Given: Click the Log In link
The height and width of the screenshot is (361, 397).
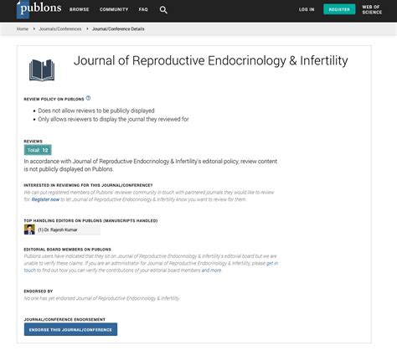Looking at the screenshot, I should [x=307, y=9].
